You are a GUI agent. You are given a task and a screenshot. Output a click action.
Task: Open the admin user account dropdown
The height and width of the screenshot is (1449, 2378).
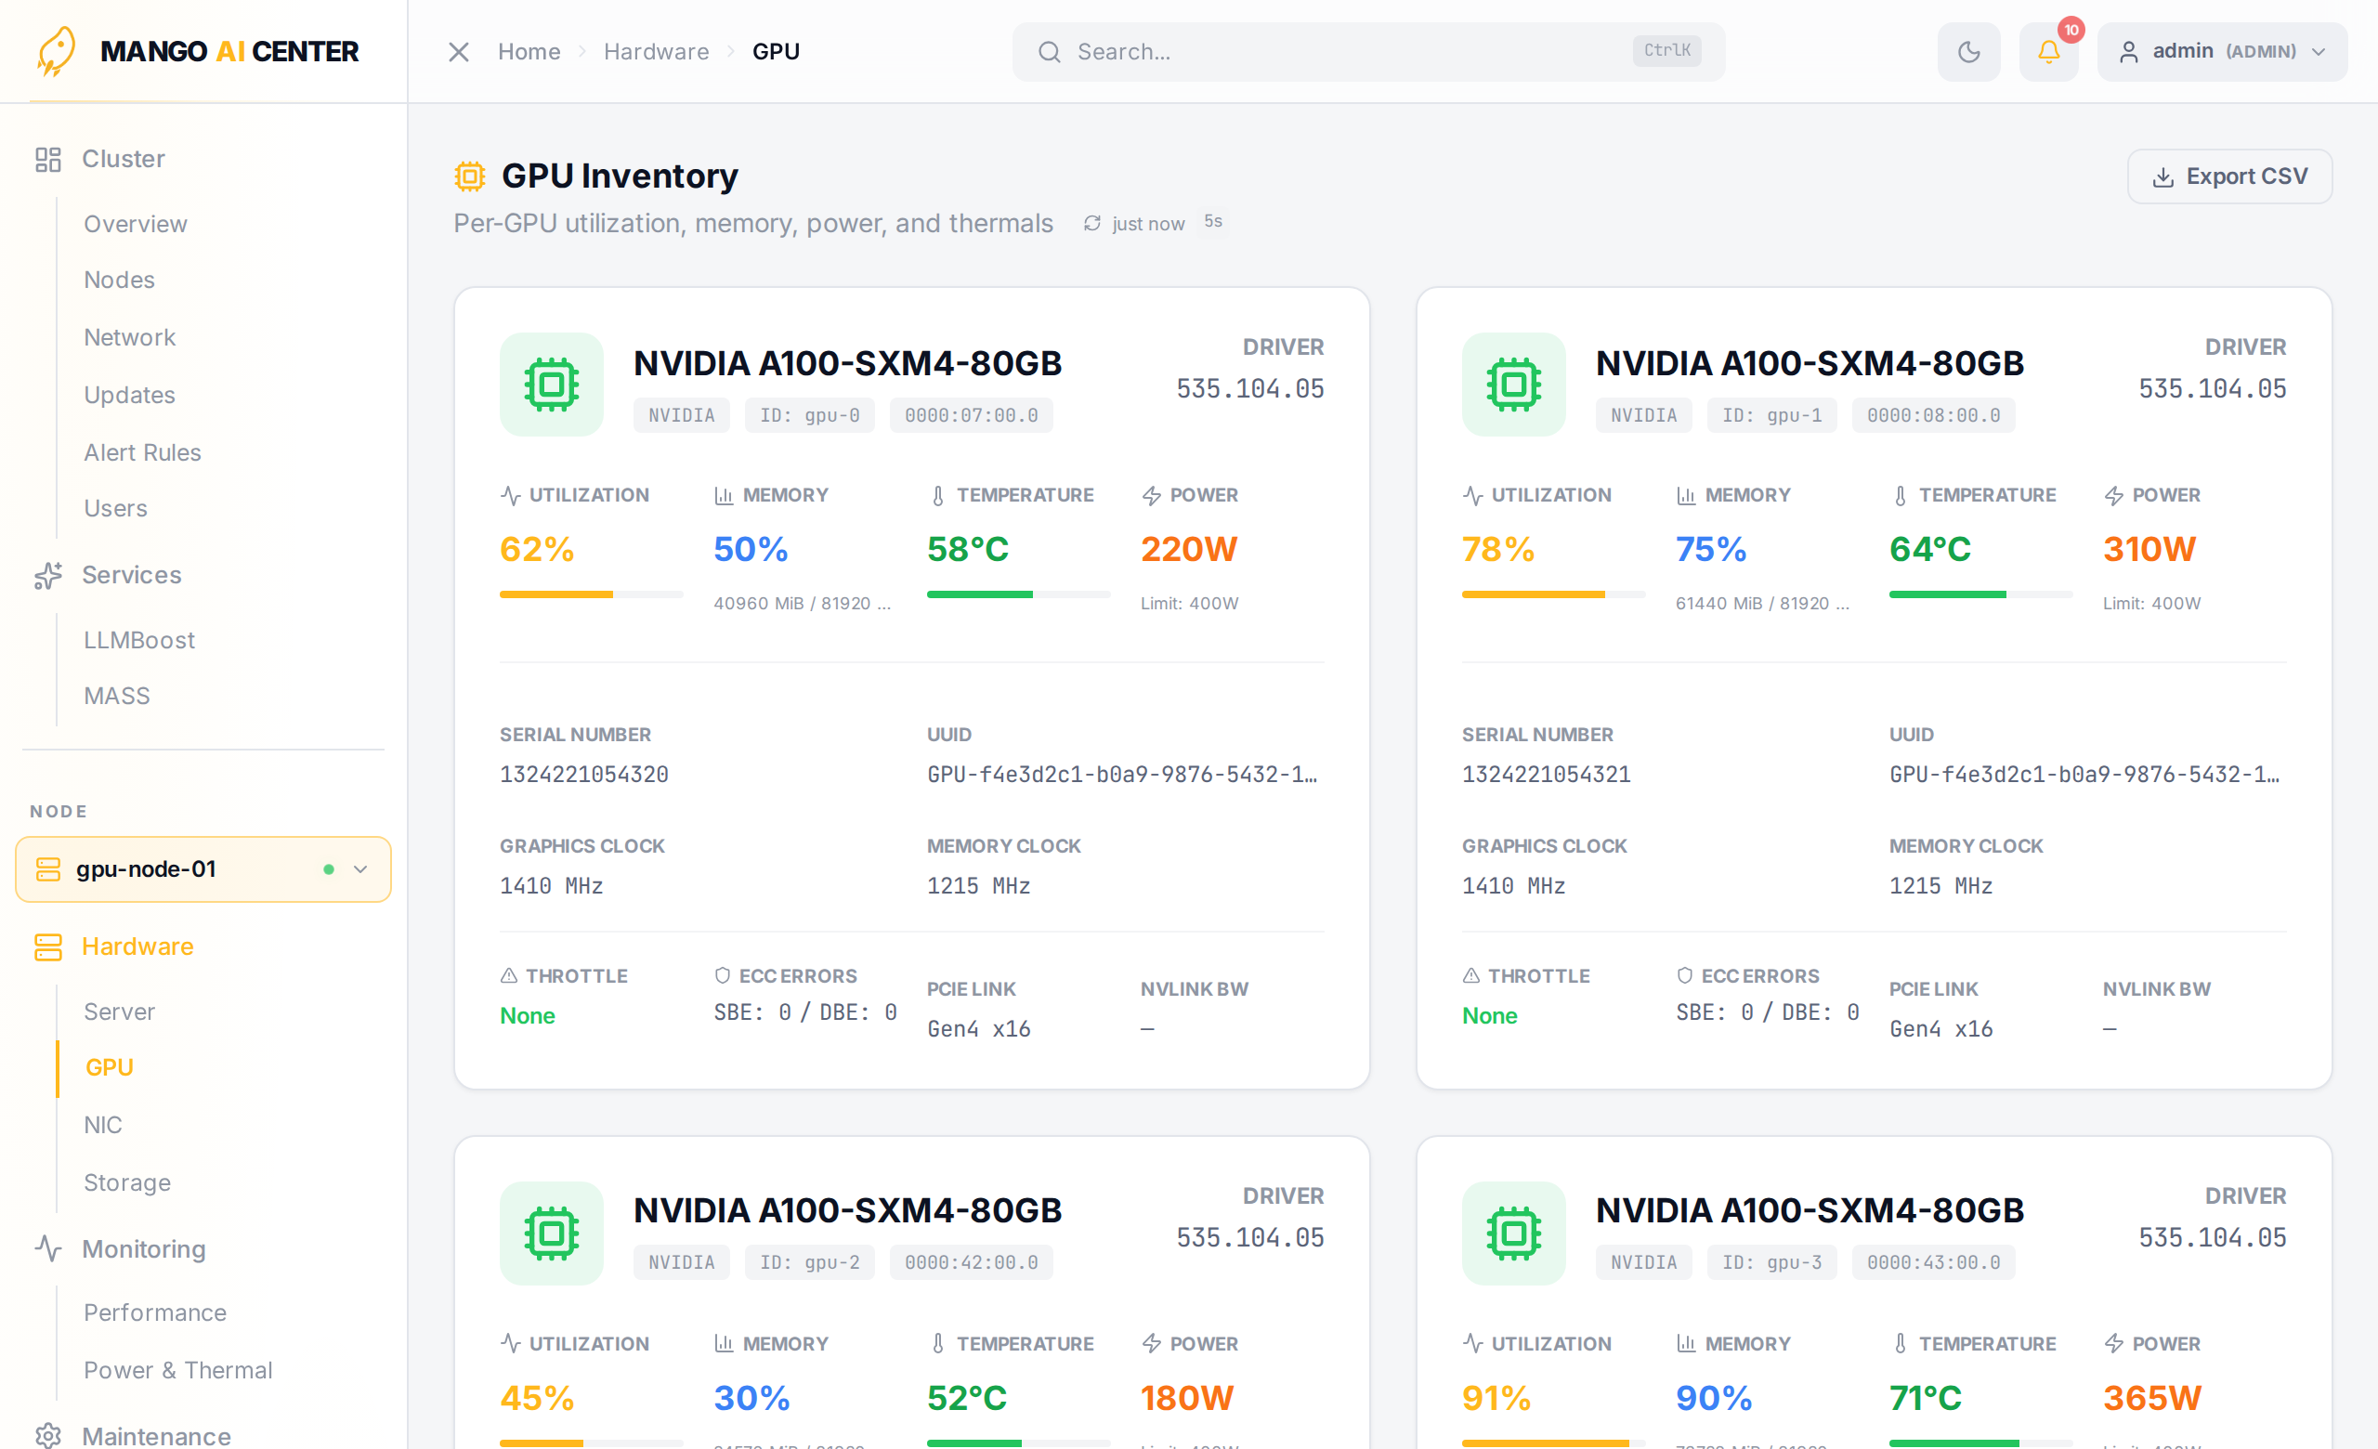pos(2222,51)
